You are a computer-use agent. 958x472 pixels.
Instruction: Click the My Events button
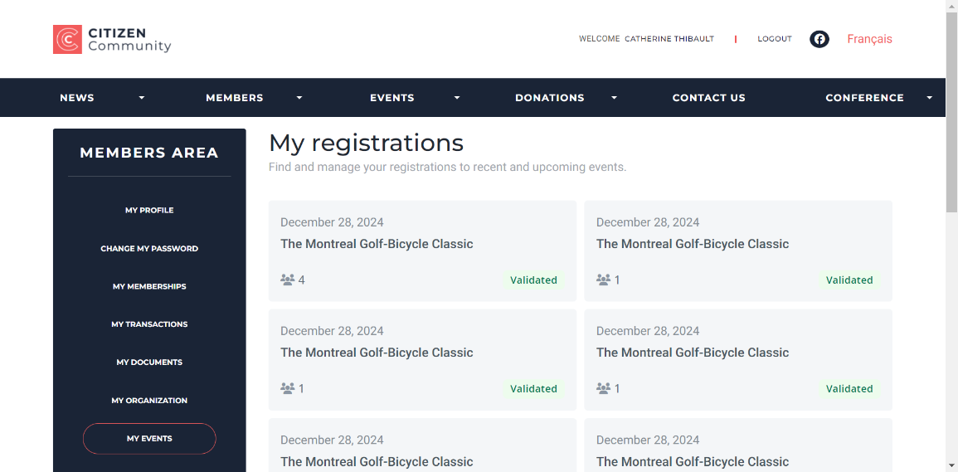[149, 439]
